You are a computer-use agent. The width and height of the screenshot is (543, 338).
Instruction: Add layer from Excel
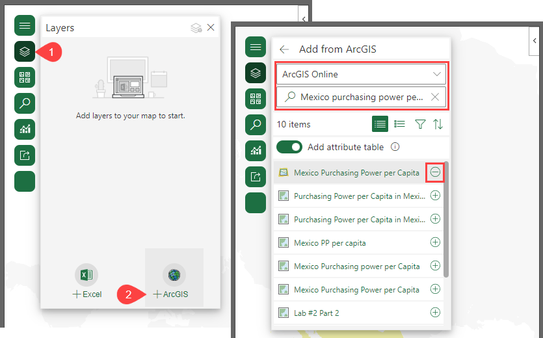pyautogui.click(x=87, y=281)
